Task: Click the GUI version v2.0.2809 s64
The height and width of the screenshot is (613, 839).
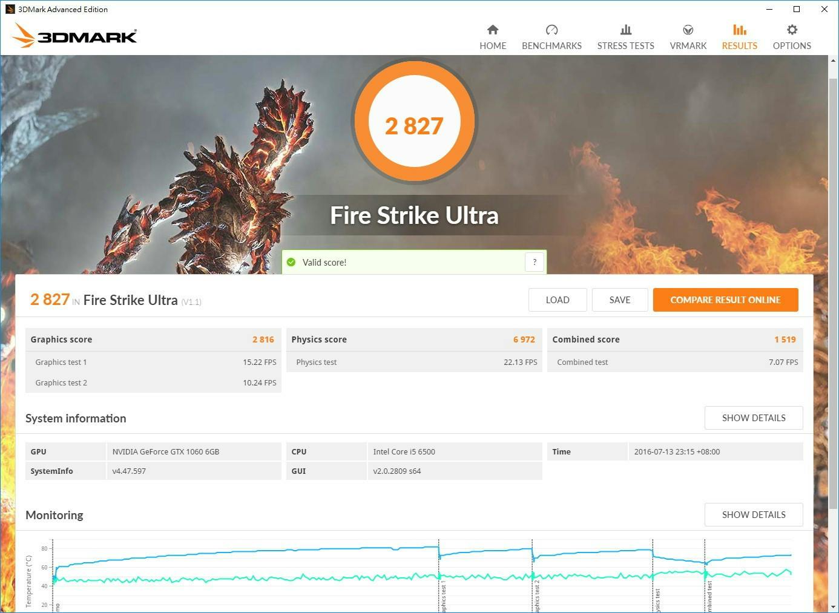Action: click(x=397, y=471)
